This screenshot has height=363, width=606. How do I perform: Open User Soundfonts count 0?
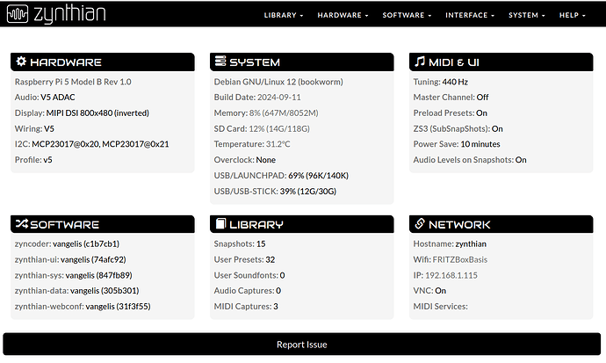pyautogui.click(x=282, y=275)
